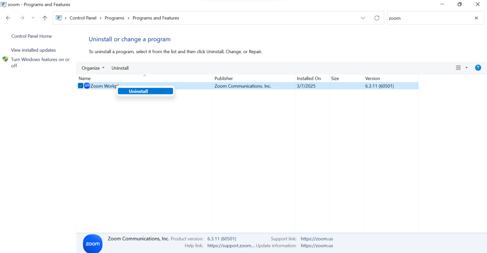The width and height of the screenshot is (487, 253).
Task: Go forward with the right arrow
Action: pyautogui.click(x=22, y=18)
